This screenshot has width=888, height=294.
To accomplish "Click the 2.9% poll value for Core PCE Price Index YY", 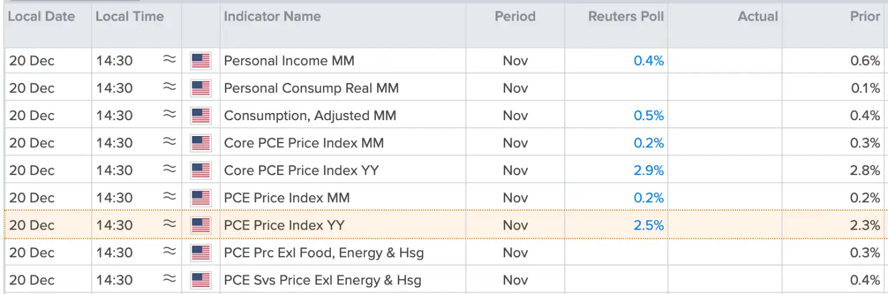I will pyautogui.click(x=649, y=170).
